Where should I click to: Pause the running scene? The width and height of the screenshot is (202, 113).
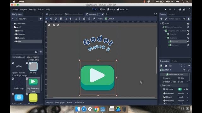click(x=170, y=9)
